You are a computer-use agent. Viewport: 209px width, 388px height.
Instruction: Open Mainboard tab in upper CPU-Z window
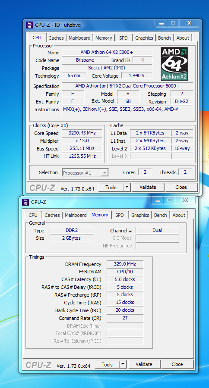79,38
